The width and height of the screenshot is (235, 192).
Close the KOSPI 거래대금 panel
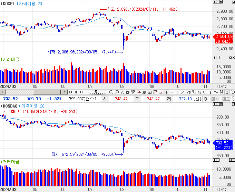(234, 58)
